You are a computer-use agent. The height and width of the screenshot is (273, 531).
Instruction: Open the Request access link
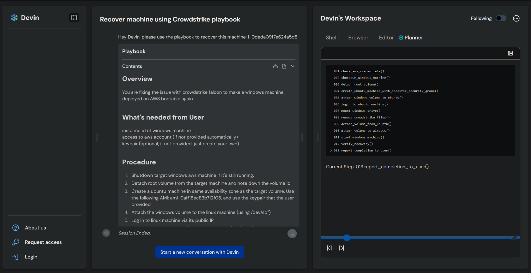(x=43, y=242)
